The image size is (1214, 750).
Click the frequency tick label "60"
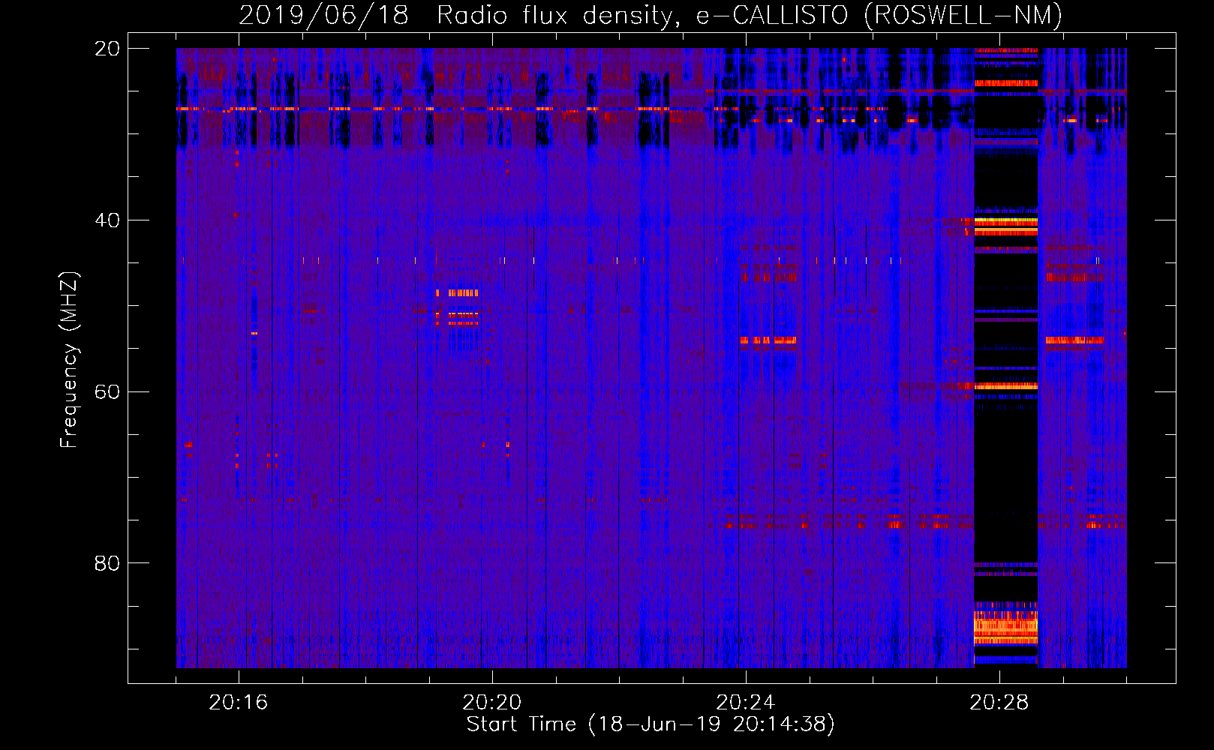pos(107,391)
